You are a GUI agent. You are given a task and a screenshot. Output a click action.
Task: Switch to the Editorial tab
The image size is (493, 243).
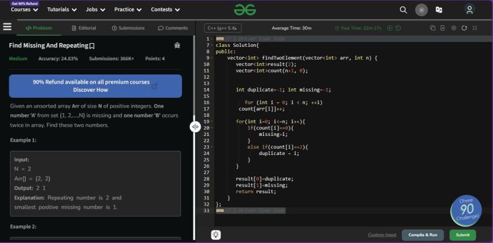tap(84, 28)
